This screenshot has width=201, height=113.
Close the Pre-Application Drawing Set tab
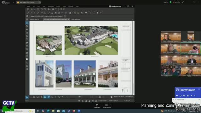pos(68,19)
